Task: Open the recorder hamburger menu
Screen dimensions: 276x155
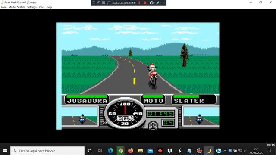Action: (94, 3)
